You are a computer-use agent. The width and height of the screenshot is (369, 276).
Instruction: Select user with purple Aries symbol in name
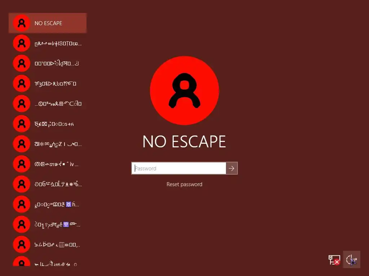48,224
